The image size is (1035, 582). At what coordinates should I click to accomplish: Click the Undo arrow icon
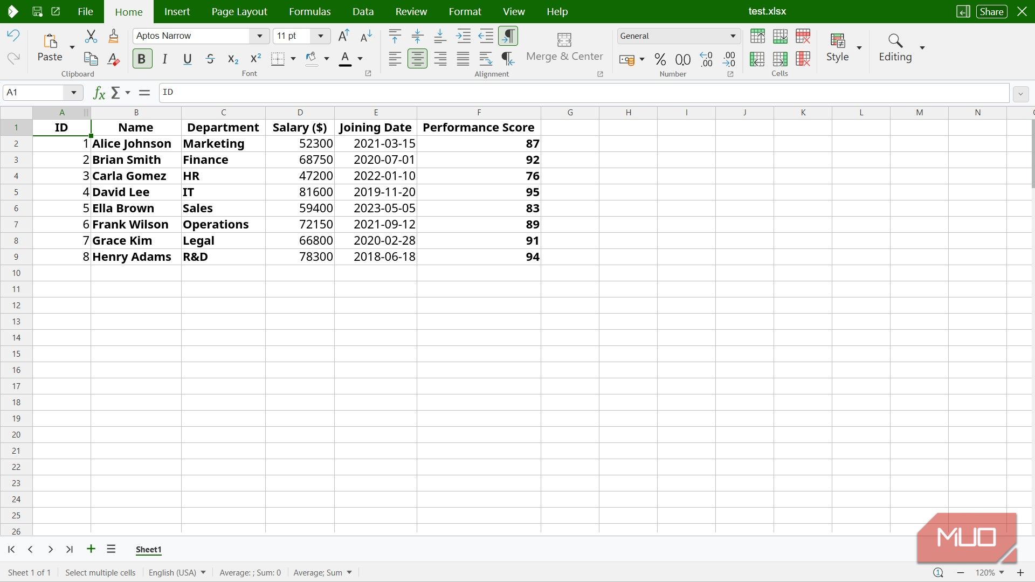[13, 36]
